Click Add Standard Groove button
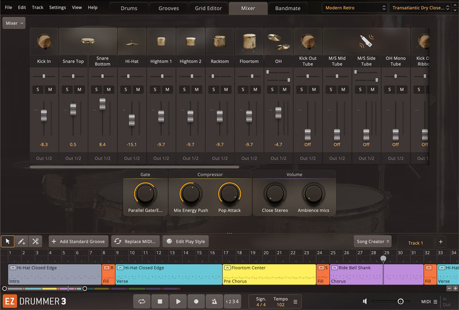 pos(77,242)
